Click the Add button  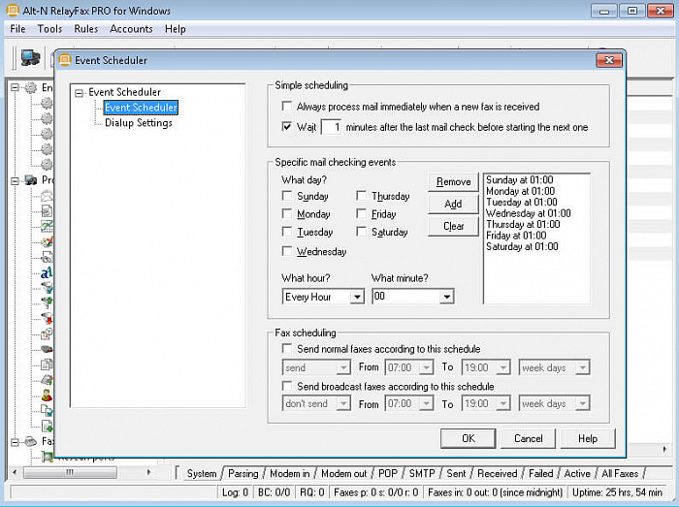click(x=453, y=204)
